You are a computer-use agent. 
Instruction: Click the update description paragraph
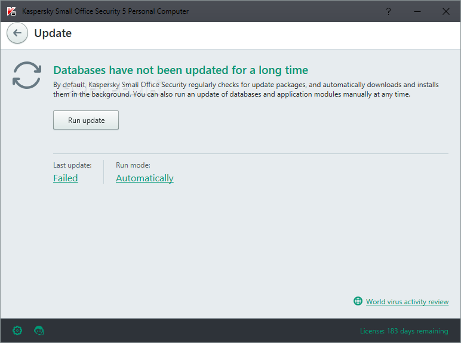click(x=246, y=89)
